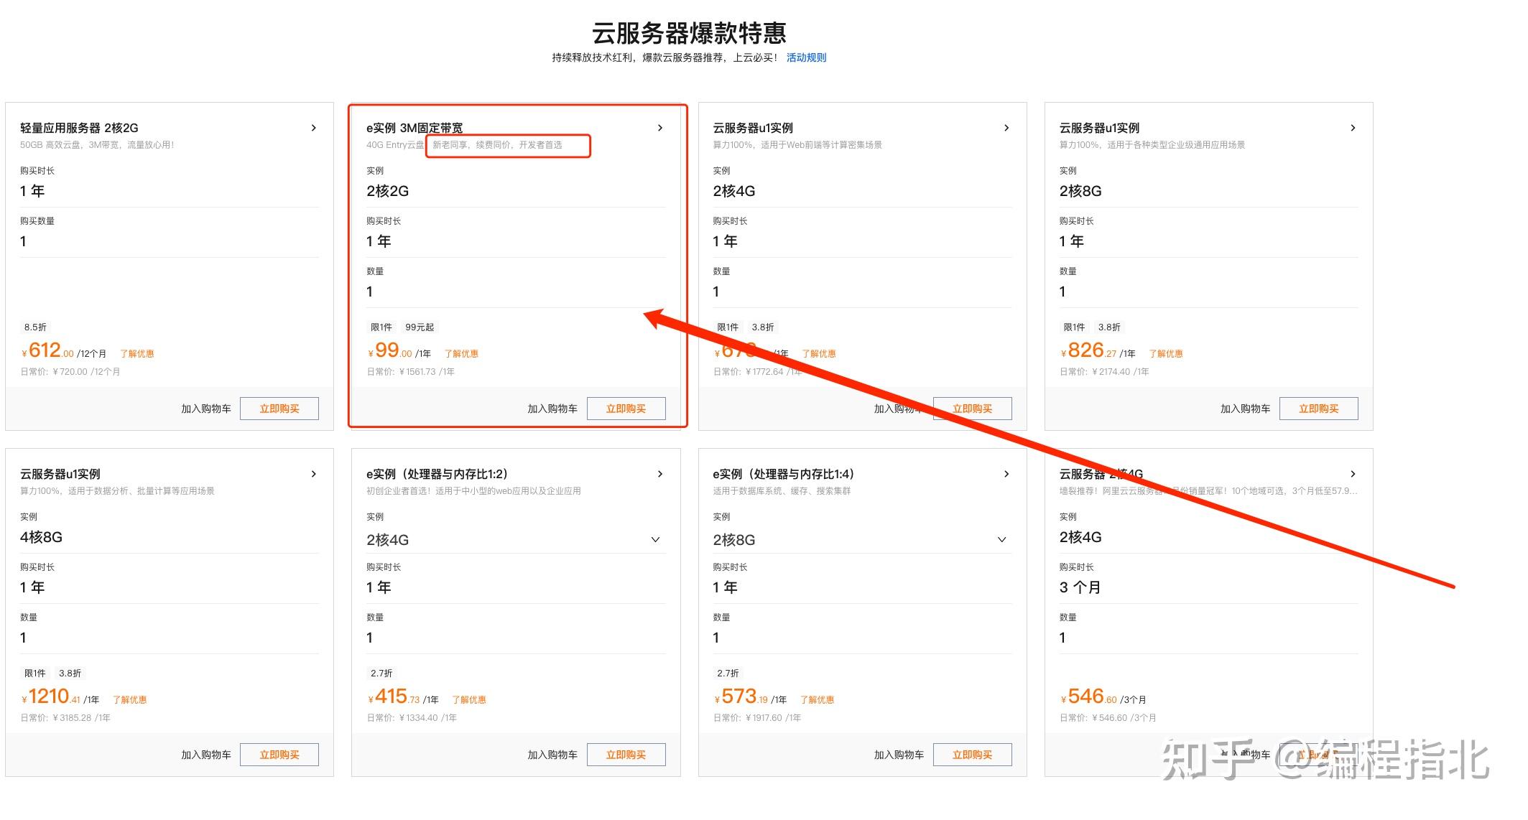This screenshot has height=820, width=1528.
Task: Click chevron on 云服务器u1实例 2核8G card
Action: (1353, 128)
